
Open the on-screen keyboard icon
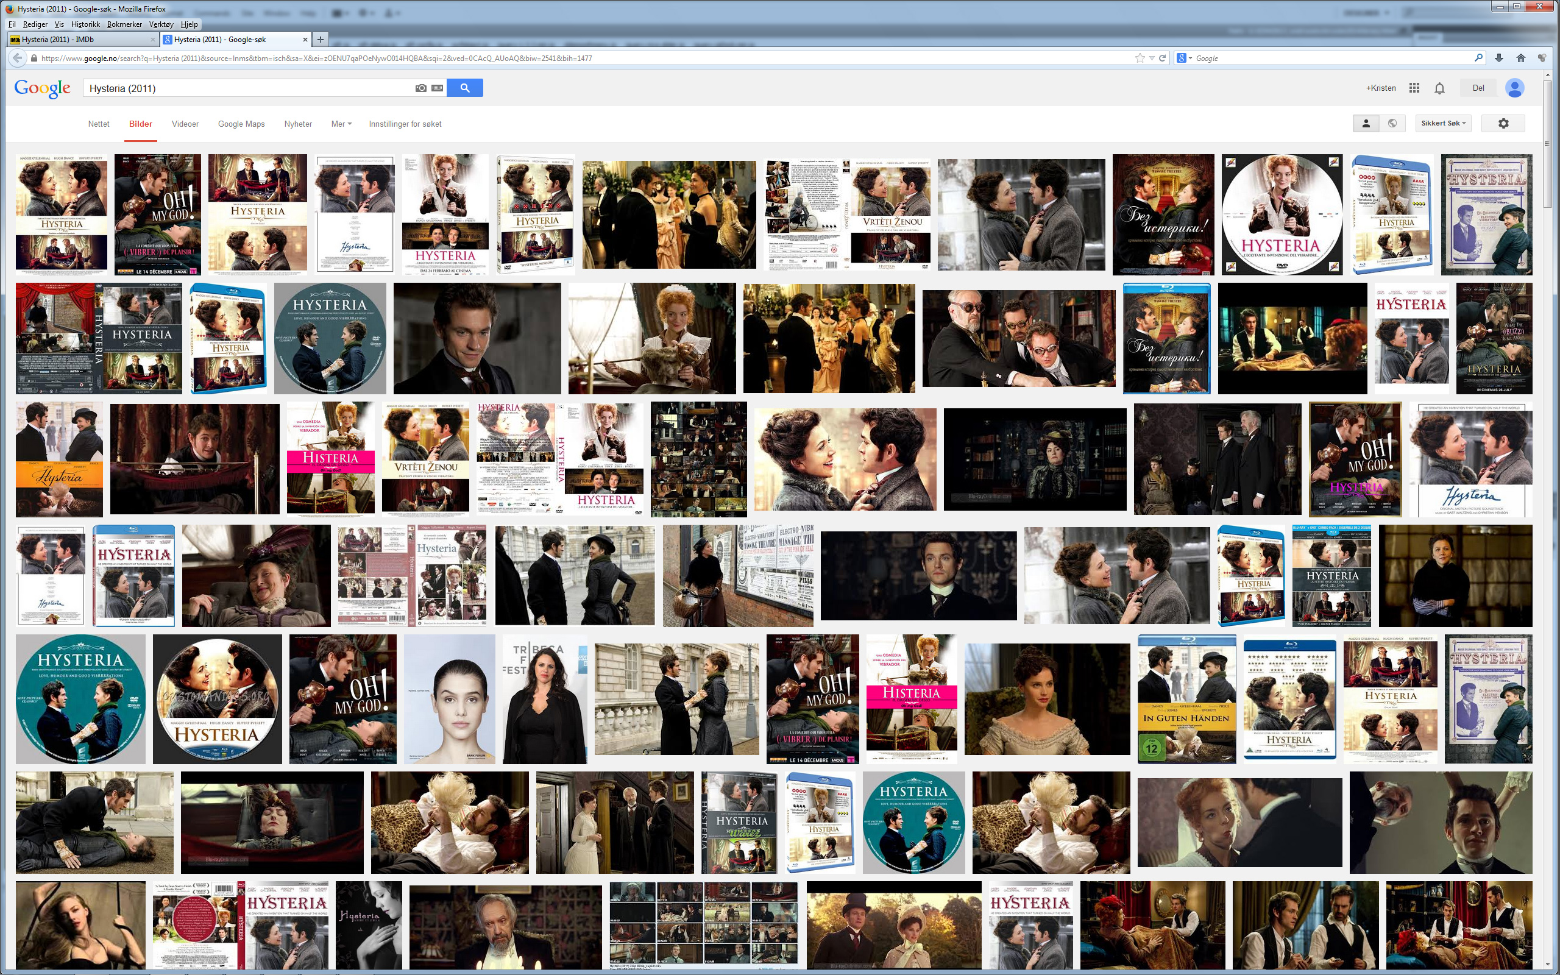click(437, 88)
